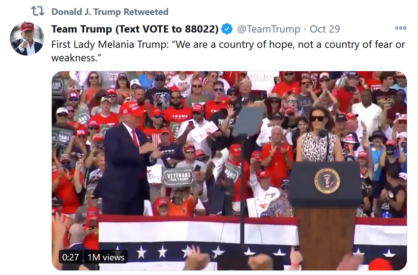Open the Team Trump profile avatar
Screen dimensions: 418x275
tap(27, 39)
